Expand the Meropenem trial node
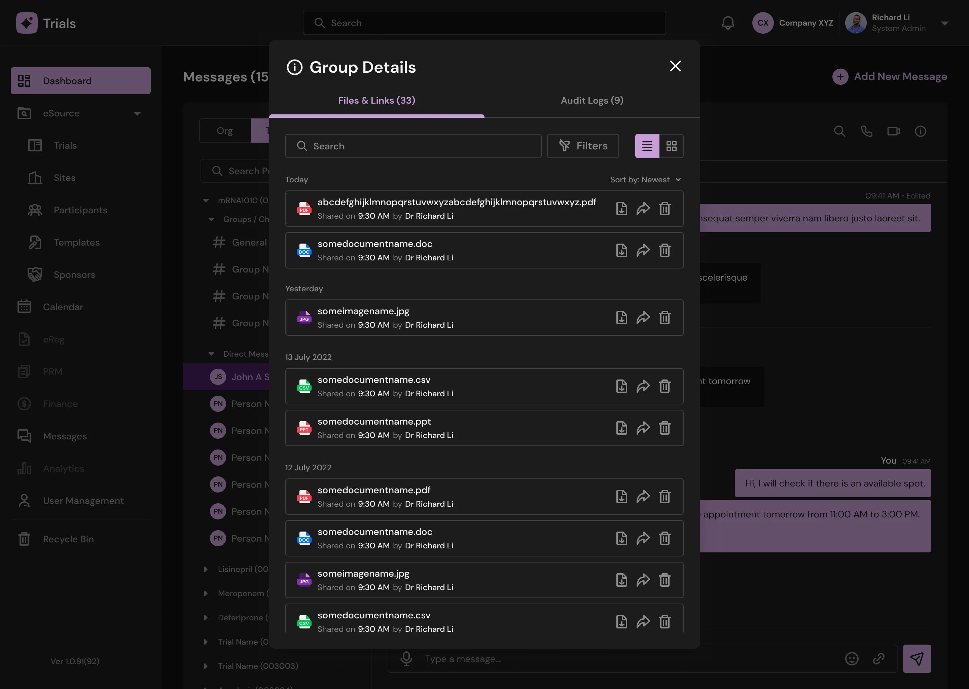This screenshot has height=689, width=969. click(x=206, y=593)
